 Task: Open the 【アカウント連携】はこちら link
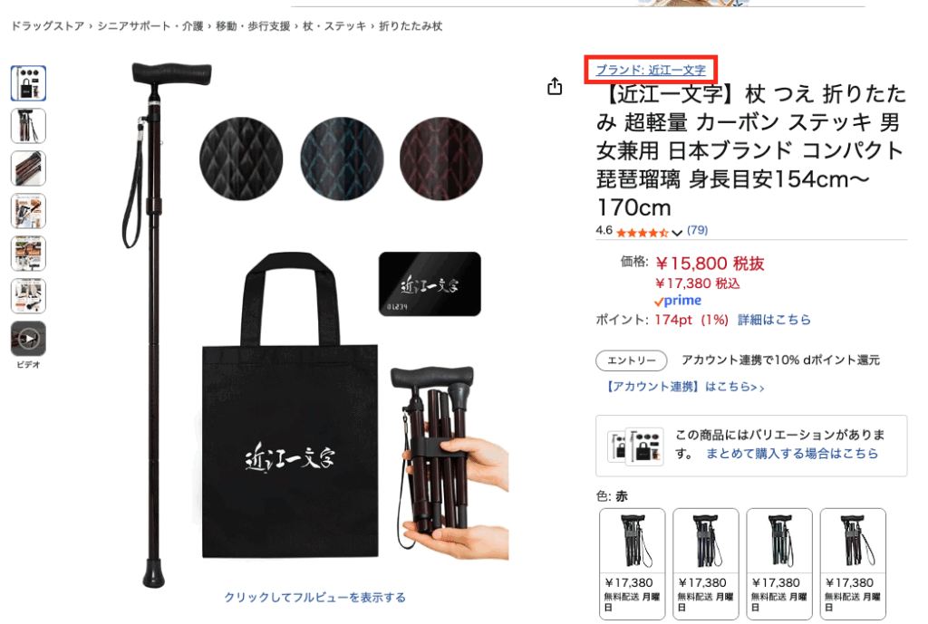coord(685,387)
